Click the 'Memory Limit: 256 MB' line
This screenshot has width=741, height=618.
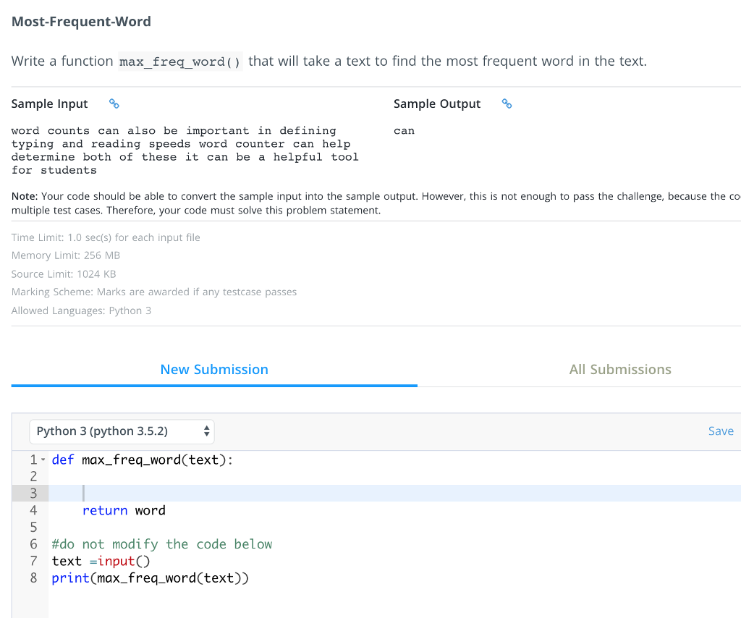(x=66, y=255)
